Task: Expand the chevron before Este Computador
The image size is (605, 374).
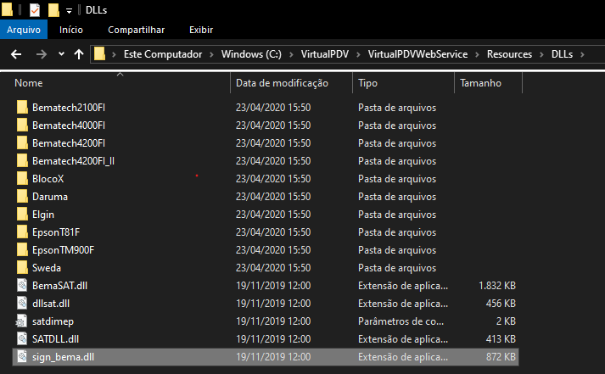Action: tap(114, 54)
